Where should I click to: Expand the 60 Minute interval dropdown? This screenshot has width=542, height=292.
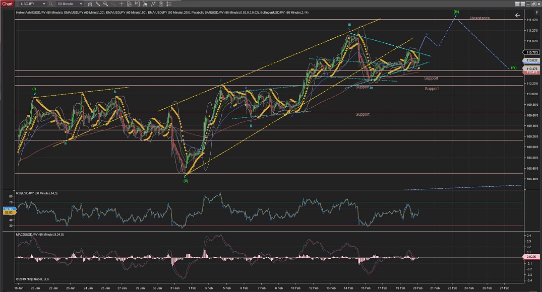tap(82, 4)
